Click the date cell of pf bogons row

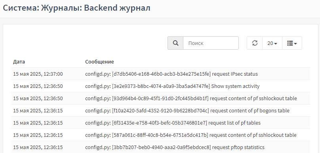coord(38,110)
